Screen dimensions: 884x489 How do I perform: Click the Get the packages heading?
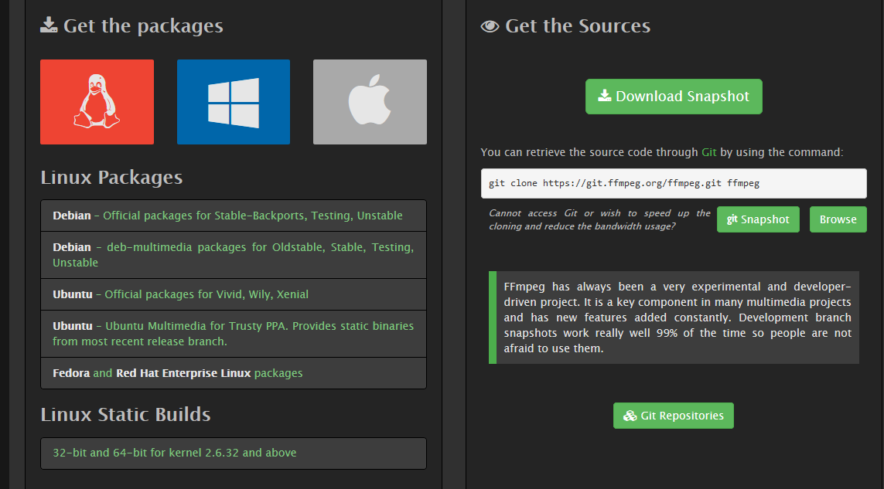coord(132,26)
